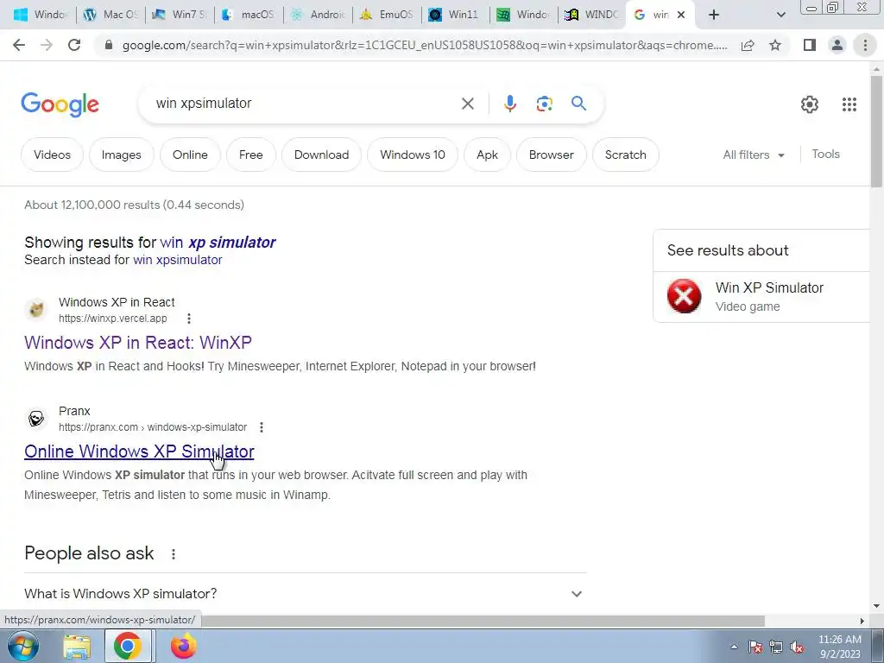Apply the Windows 10 filter chip
The width and height of the screenshot is (884, 663).
(412, 155)
